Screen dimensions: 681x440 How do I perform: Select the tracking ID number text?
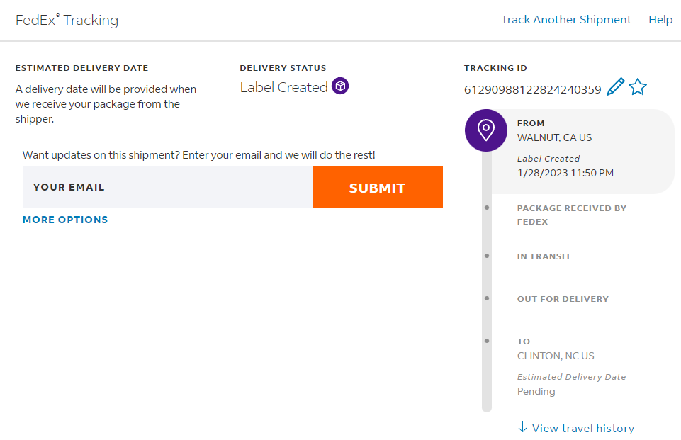pyautogui.click(x=532, y=90)
